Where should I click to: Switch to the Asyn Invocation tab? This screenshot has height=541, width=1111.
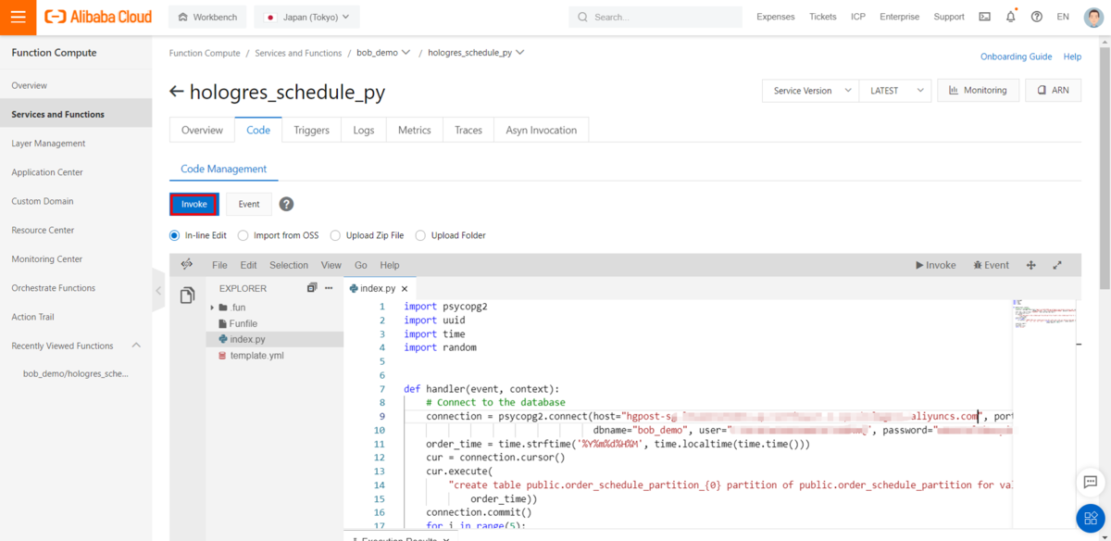[542, 130]
